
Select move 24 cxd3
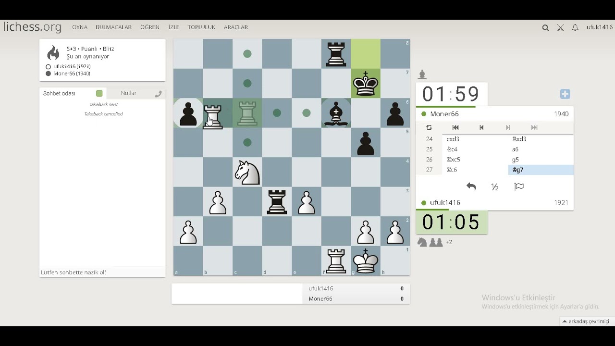475,139
